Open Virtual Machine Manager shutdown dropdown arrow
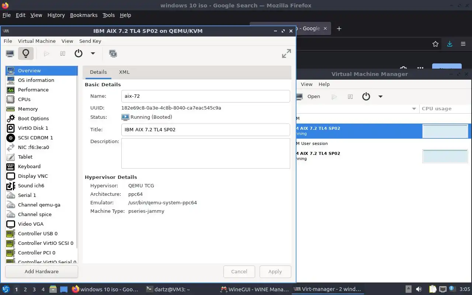This screenshot has height=295, width=472. (381, 97)
